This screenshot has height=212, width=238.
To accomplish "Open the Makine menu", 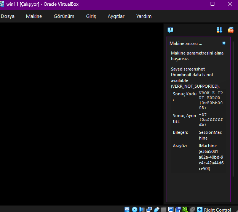I will pyautogui.click(x=34, y=16).
